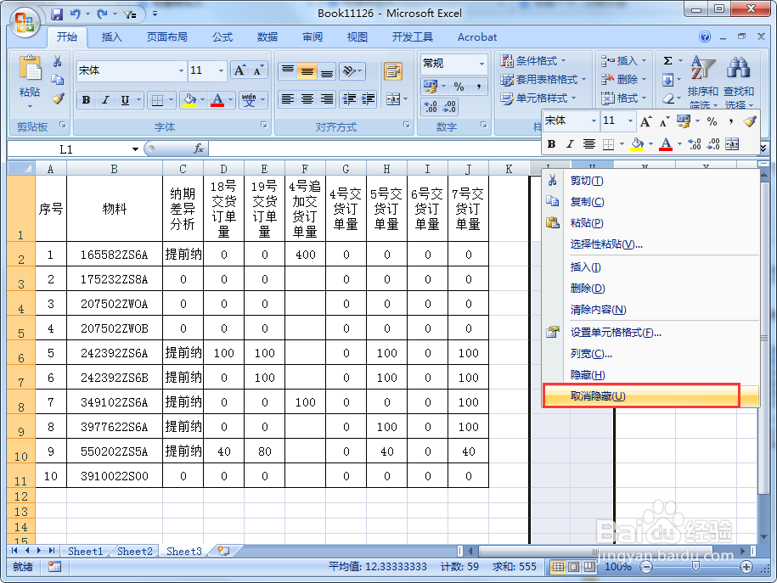Open fill color dropdown arrow in ribbon
The image size is (777, 583).
[x=203, y=100]
